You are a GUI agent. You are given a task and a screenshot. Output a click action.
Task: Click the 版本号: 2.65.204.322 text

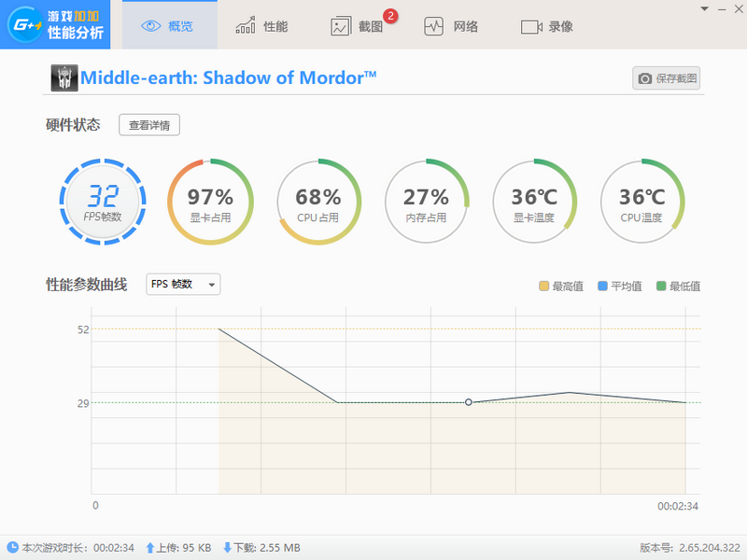point(689,548)
